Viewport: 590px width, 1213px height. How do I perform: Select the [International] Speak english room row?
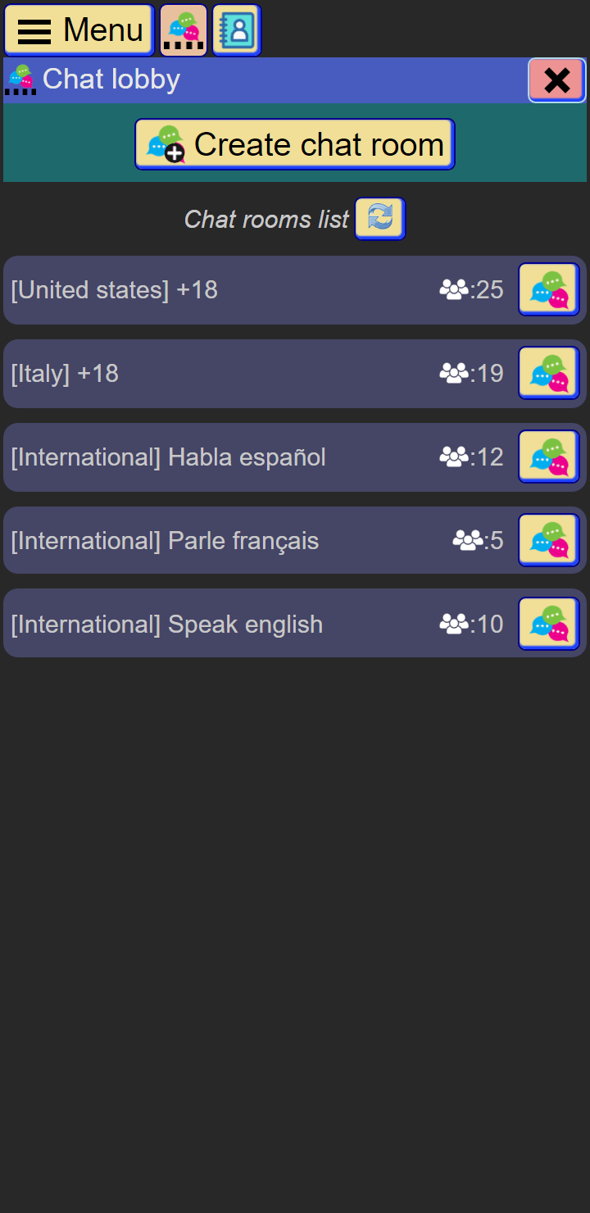246,624
